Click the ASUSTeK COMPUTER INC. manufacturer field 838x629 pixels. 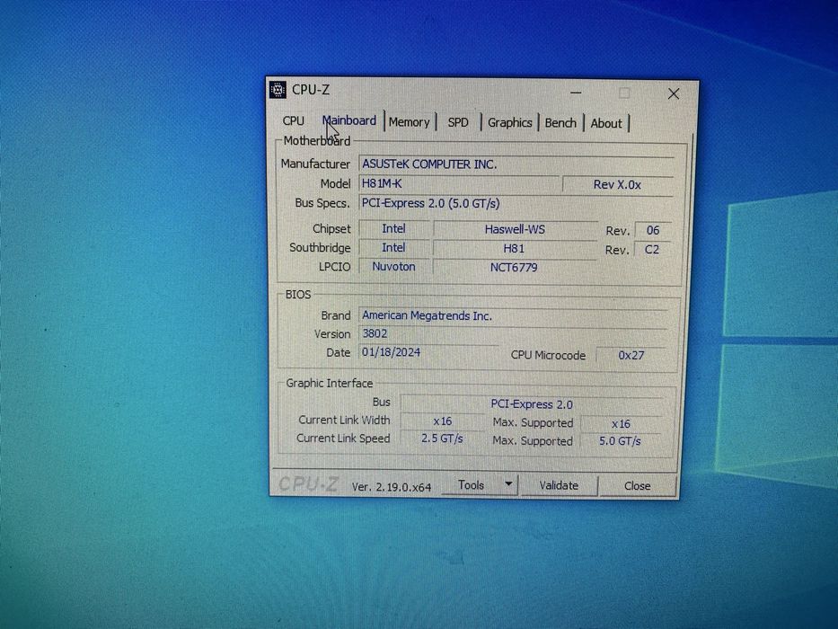[x=516, y=164]
